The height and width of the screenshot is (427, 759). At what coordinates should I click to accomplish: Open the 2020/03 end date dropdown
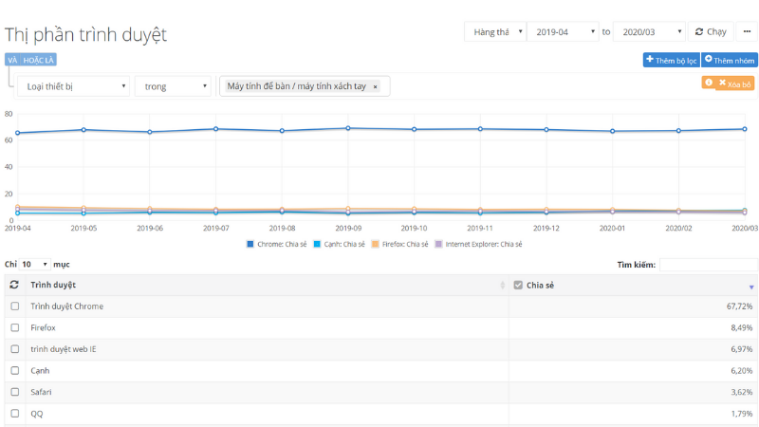pyautogui.click(x=649, y=31)
